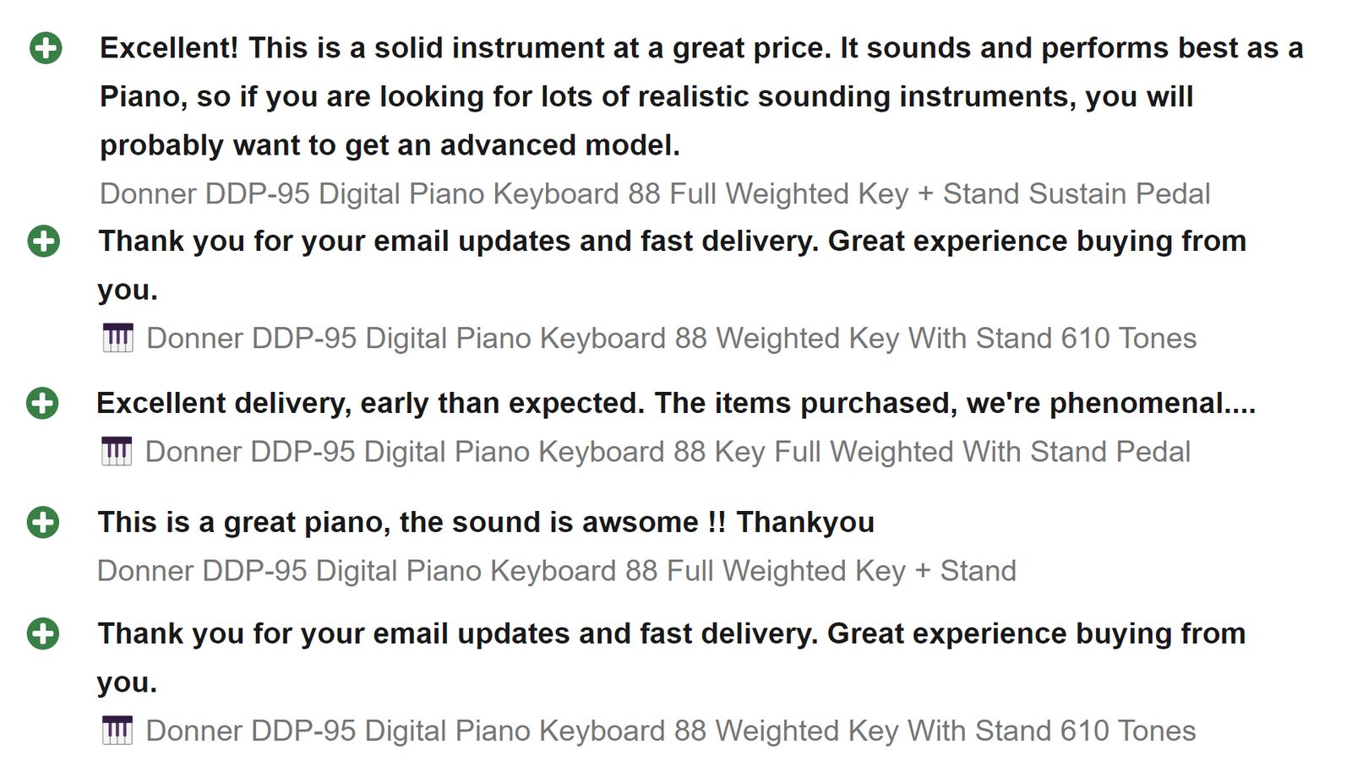
Task: Click the piano keyboard icon before the first "610 Tones" item
Action: point(117,338)
